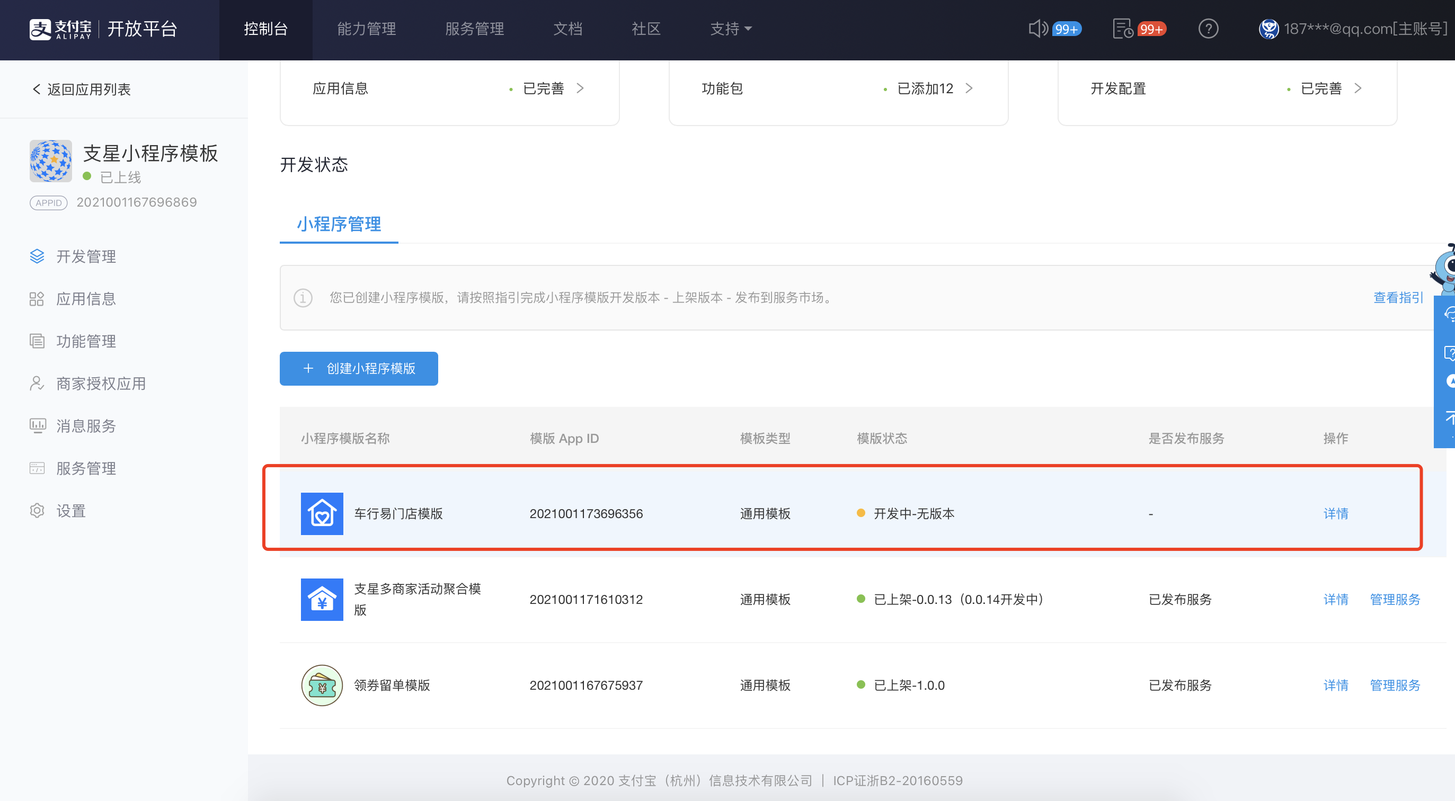Click the 领券留单模版 coupon icon

pyautogui.click(x=322, y=685)
